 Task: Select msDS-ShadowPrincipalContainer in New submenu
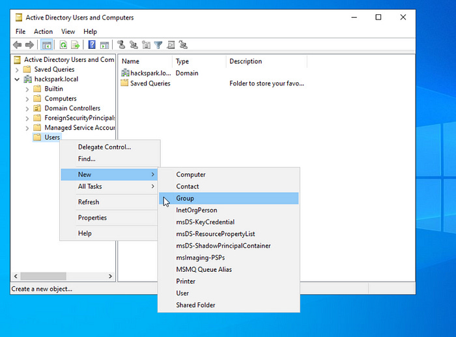(229, 246)
